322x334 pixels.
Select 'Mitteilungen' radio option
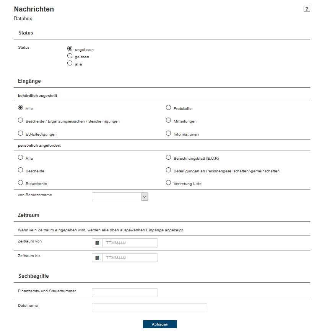pos(168,120)
